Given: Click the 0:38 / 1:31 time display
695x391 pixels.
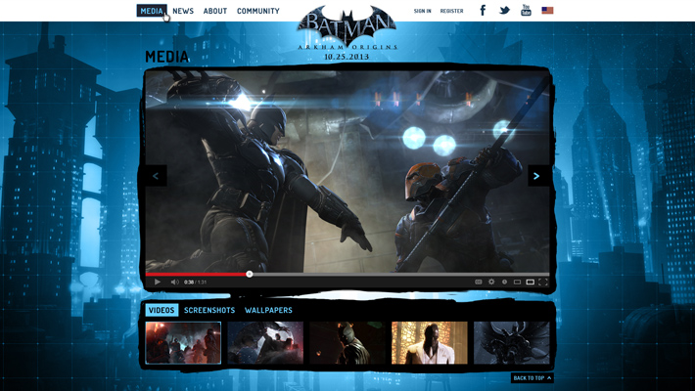Looking at the screenshot, I should pyautogui.click(x=195, y=282).
